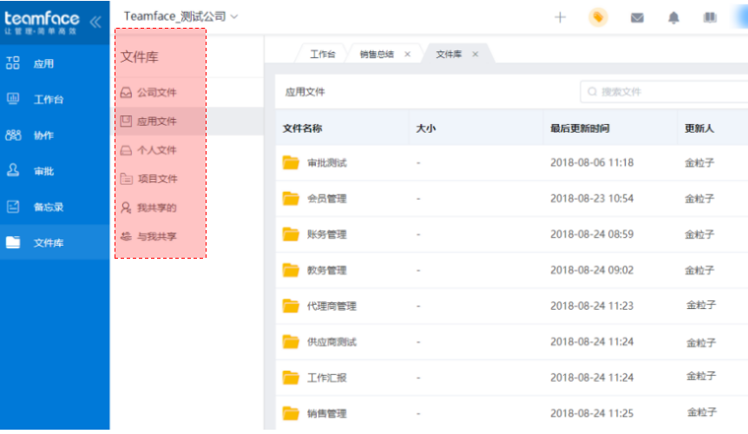Image resolution: width=748 pixels, height=434 pixels.
Task: Click the 应用文件 square icon
Action: 126,122
